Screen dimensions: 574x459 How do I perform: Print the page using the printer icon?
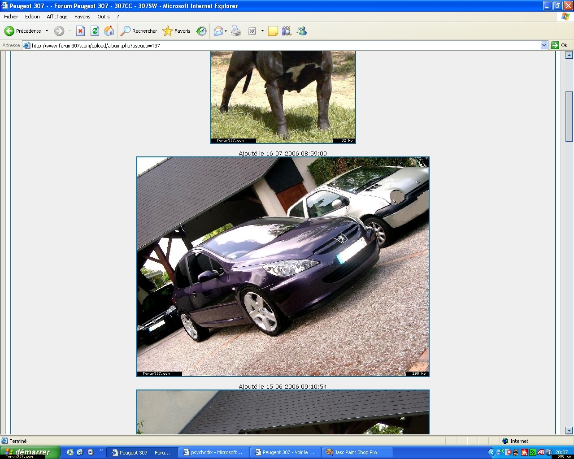pos(236,31)
